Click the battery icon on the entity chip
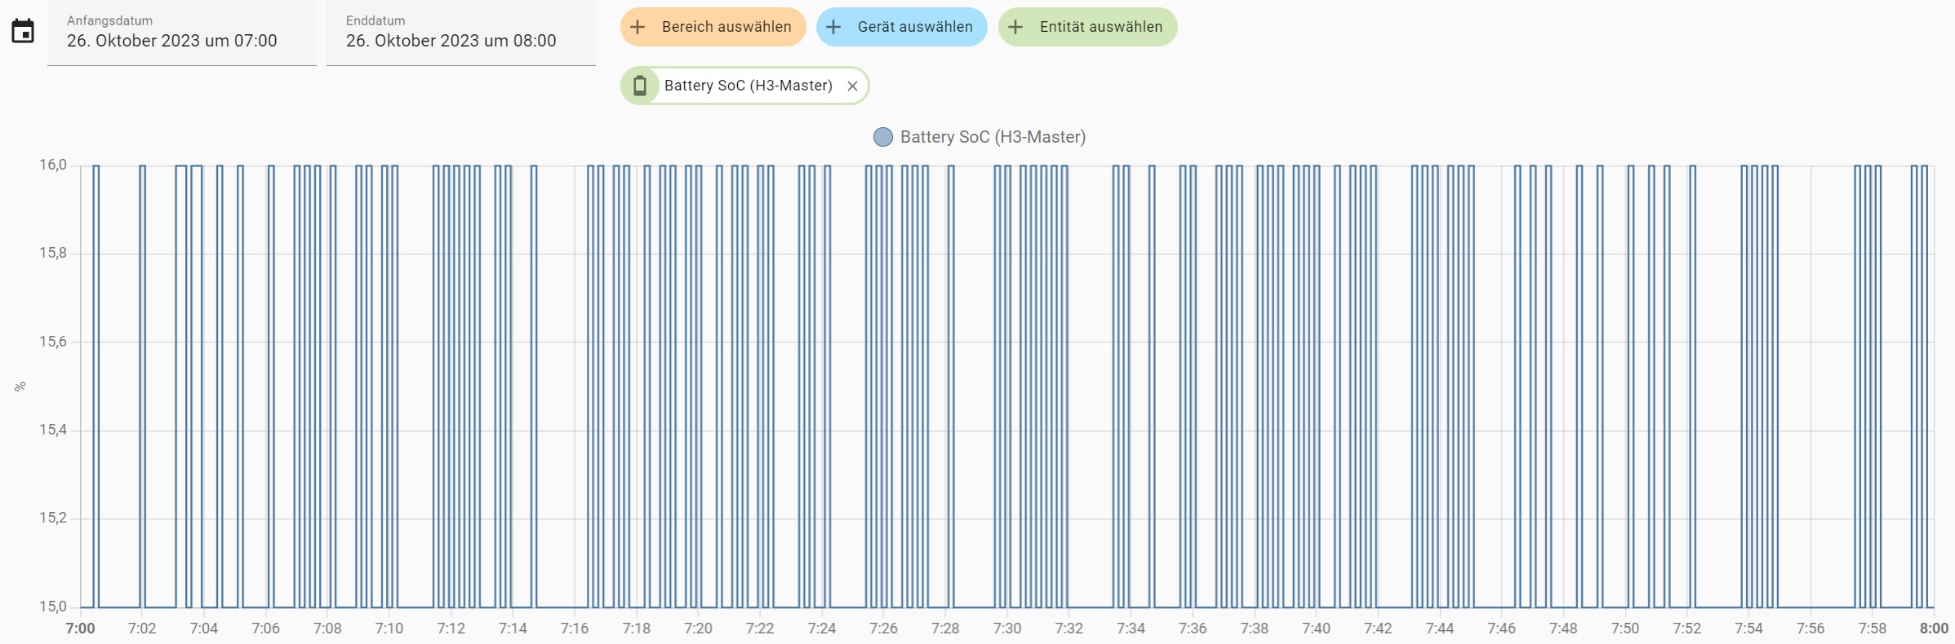This screenshot has height=644, width=1955. click(641, 86)
